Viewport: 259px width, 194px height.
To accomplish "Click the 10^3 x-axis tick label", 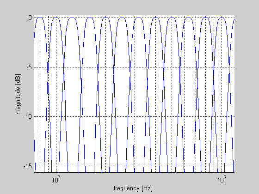I will click(222, 179).
